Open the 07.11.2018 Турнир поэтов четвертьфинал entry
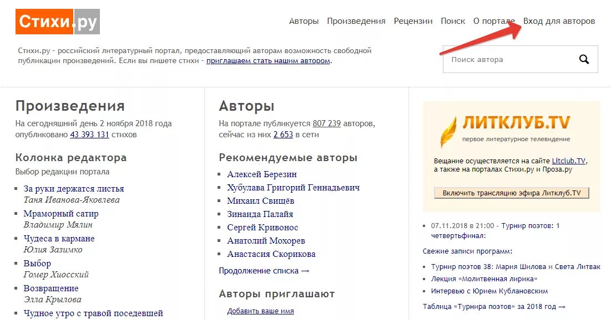This screenshot has height=320, width=611. click(495, 230)
